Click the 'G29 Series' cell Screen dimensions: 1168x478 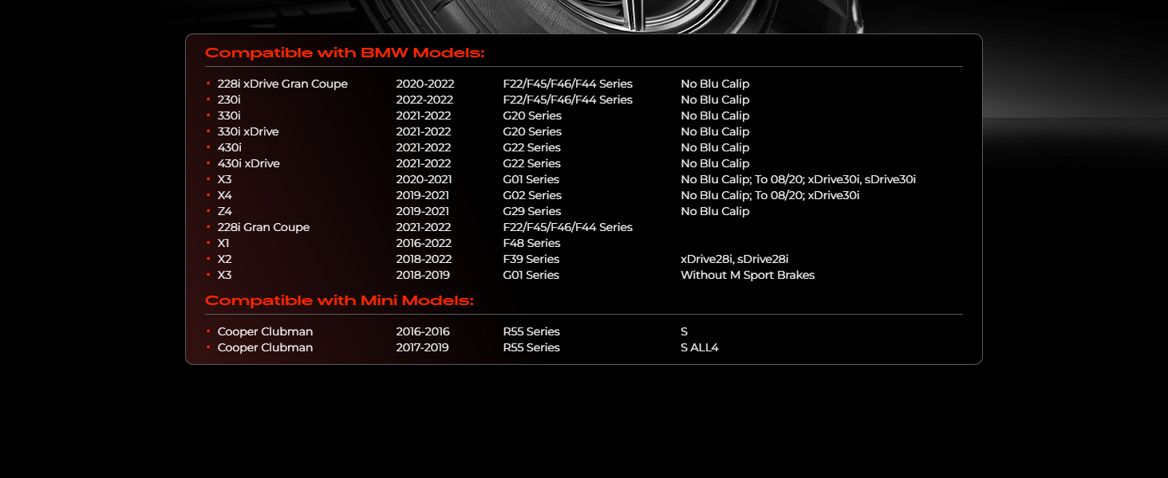tap(532, 211)
